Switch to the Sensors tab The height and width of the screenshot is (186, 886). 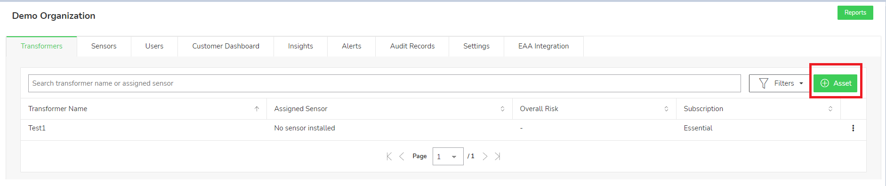(x=104, y=46)
